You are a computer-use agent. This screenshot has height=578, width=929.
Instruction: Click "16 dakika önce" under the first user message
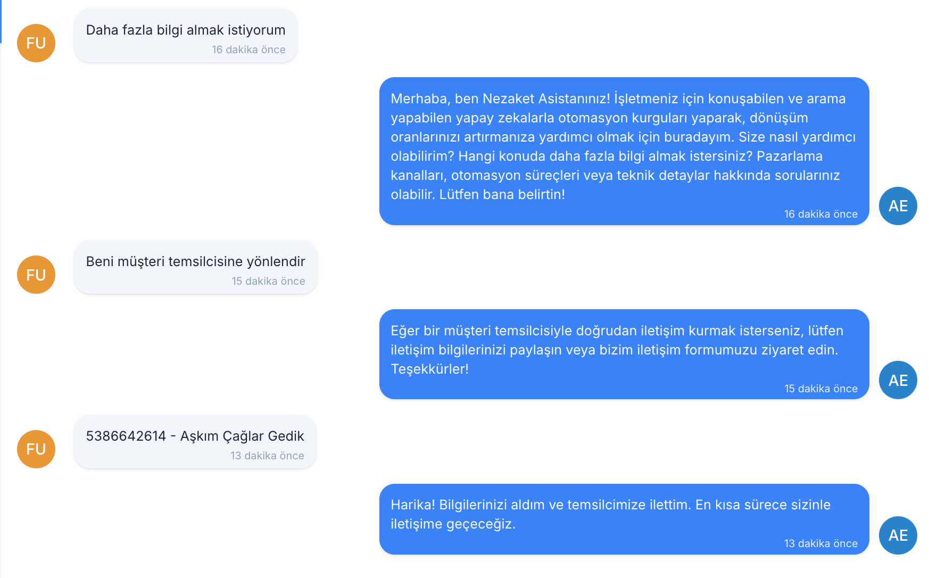(x=248, y=50)
